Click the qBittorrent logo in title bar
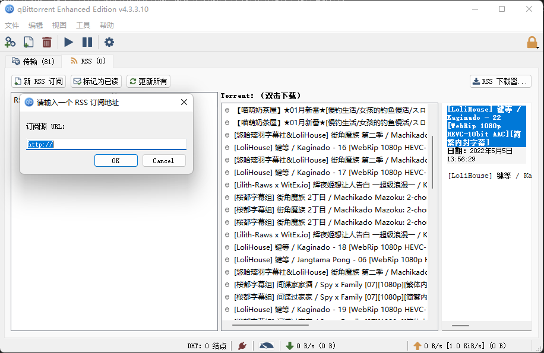The width and height of the screenshot is (544, 353). click(10, 9)
